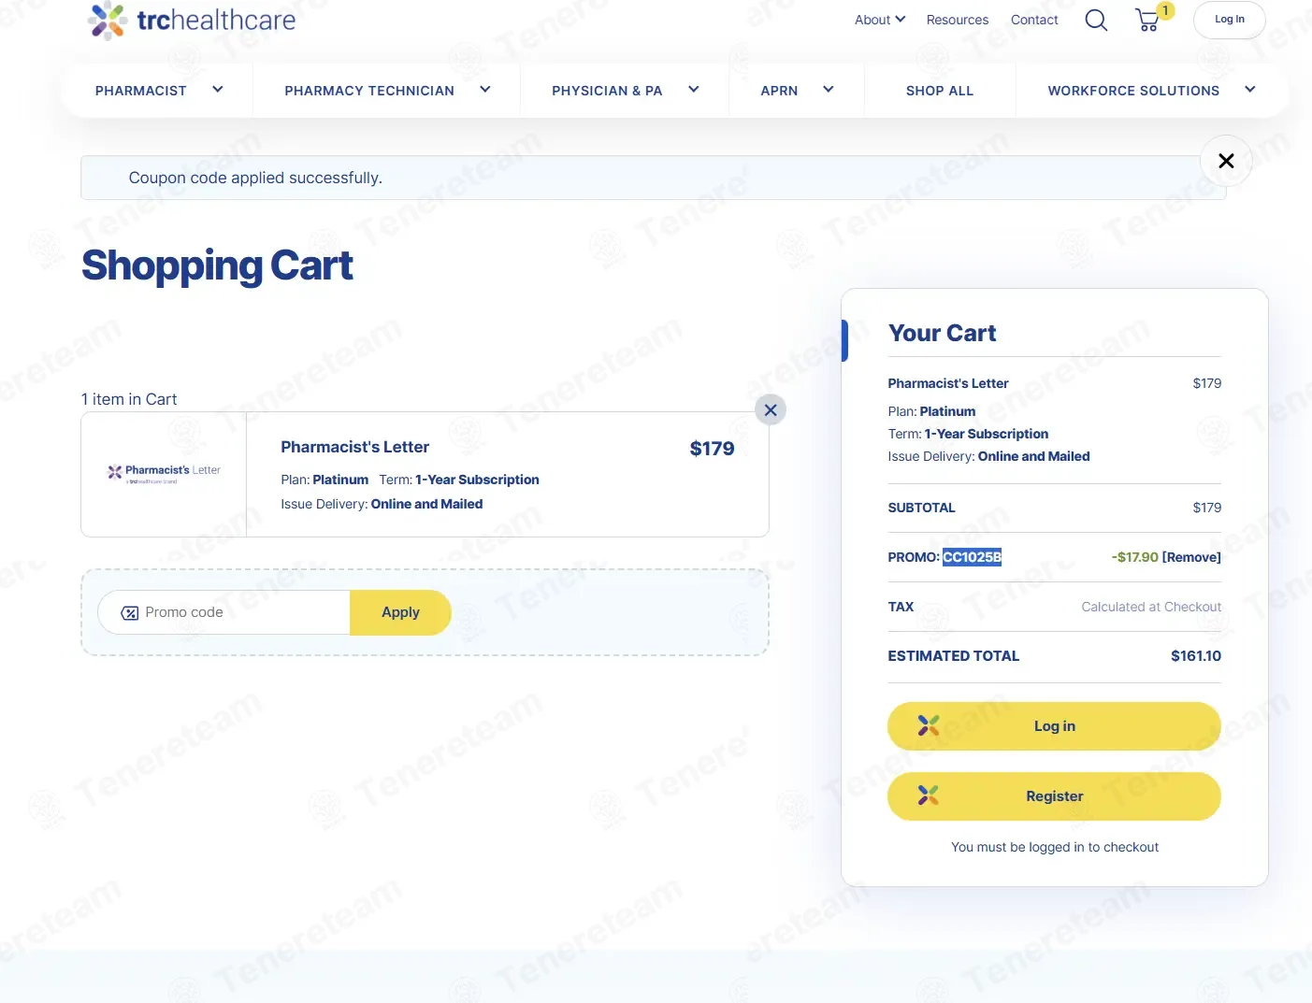Remove the CC1025B promo code

pyautogui.click(x=1191, y=557)
